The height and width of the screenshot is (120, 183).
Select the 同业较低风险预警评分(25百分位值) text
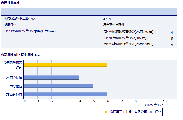coord(128,32)
